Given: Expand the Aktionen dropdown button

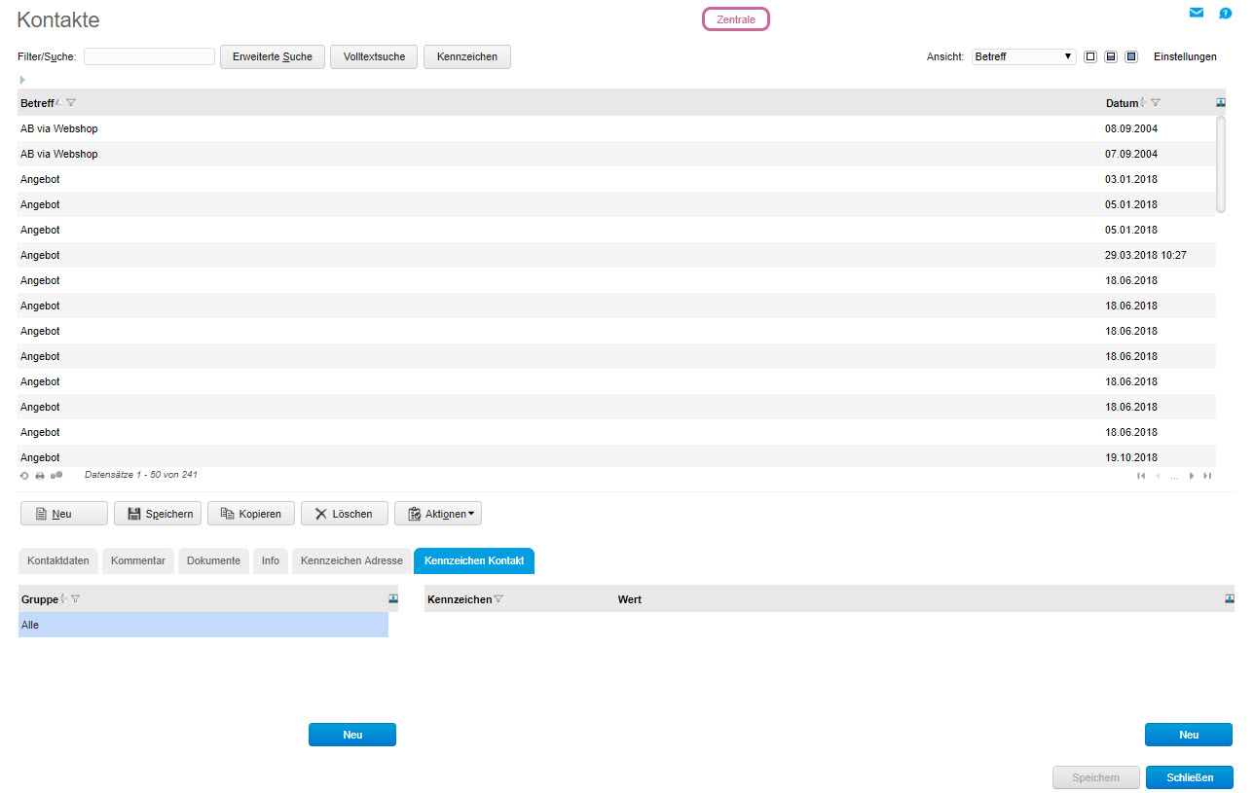Looking at the screenshot, I should tap(438, 514).
